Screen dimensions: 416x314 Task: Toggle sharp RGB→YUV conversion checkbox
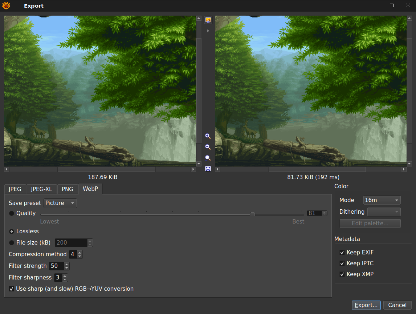point(11,289)
